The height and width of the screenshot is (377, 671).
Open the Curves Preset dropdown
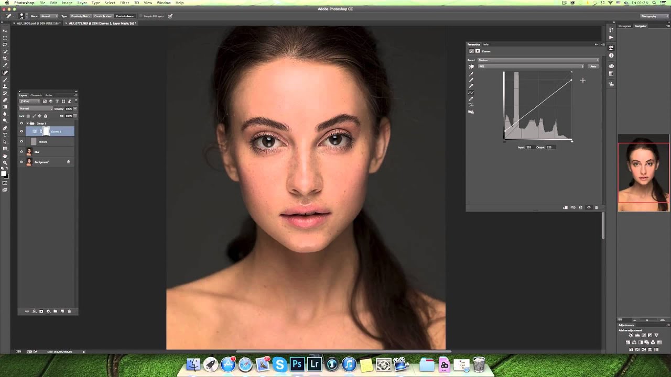point(538,60)
